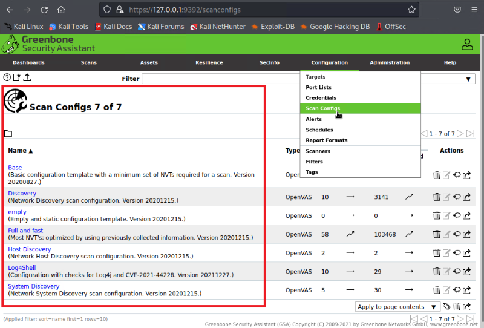Click the New Scan Config icon
Image resolution: width=484 pixels, height=328 pixels.
click(x=17, y=77)
